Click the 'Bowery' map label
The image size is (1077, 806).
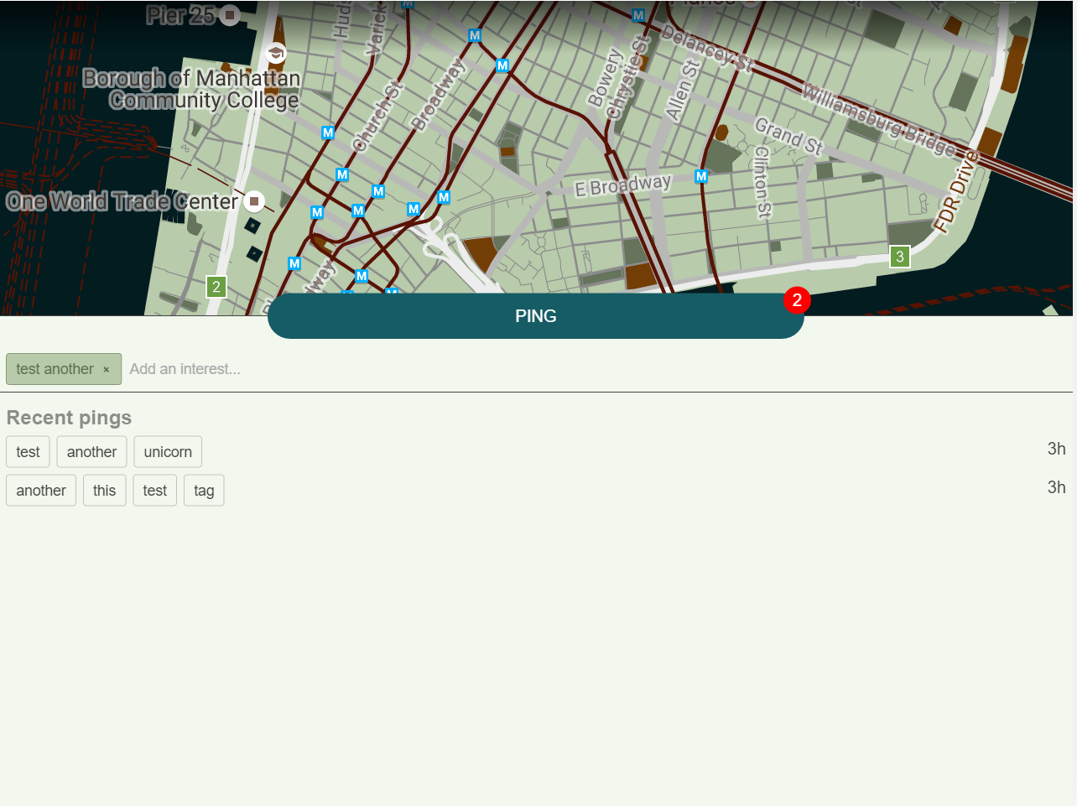[605, 78]
